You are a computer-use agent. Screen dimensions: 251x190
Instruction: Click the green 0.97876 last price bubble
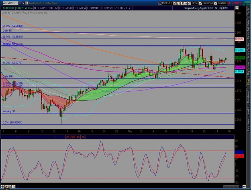point(240,58)
